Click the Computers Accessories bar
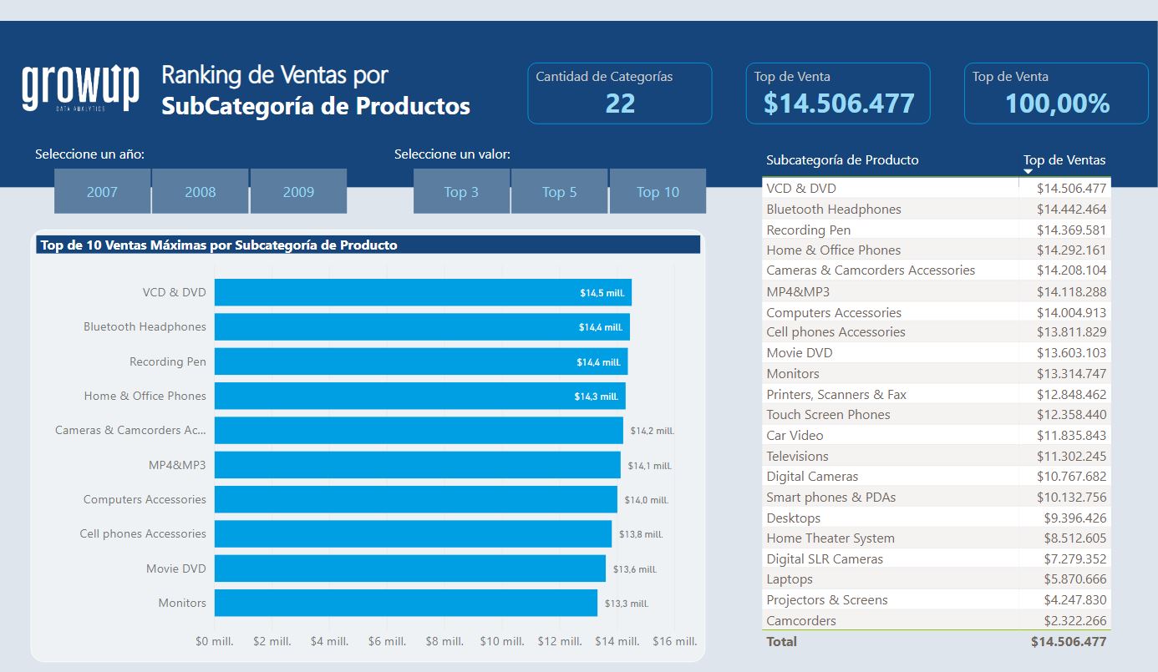 416,499
